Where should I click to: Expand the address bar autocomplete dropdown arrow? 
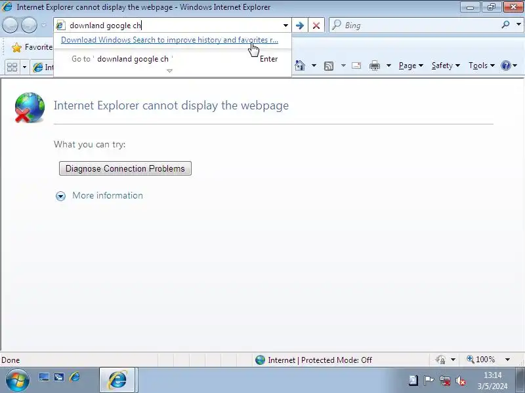285,26
